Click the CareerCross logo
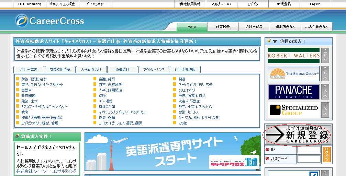 [49, 21]
